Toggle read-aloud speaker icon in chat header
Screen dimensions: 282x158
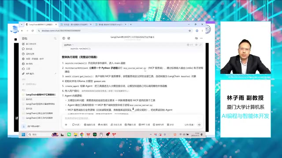click(x=196, y=38)
